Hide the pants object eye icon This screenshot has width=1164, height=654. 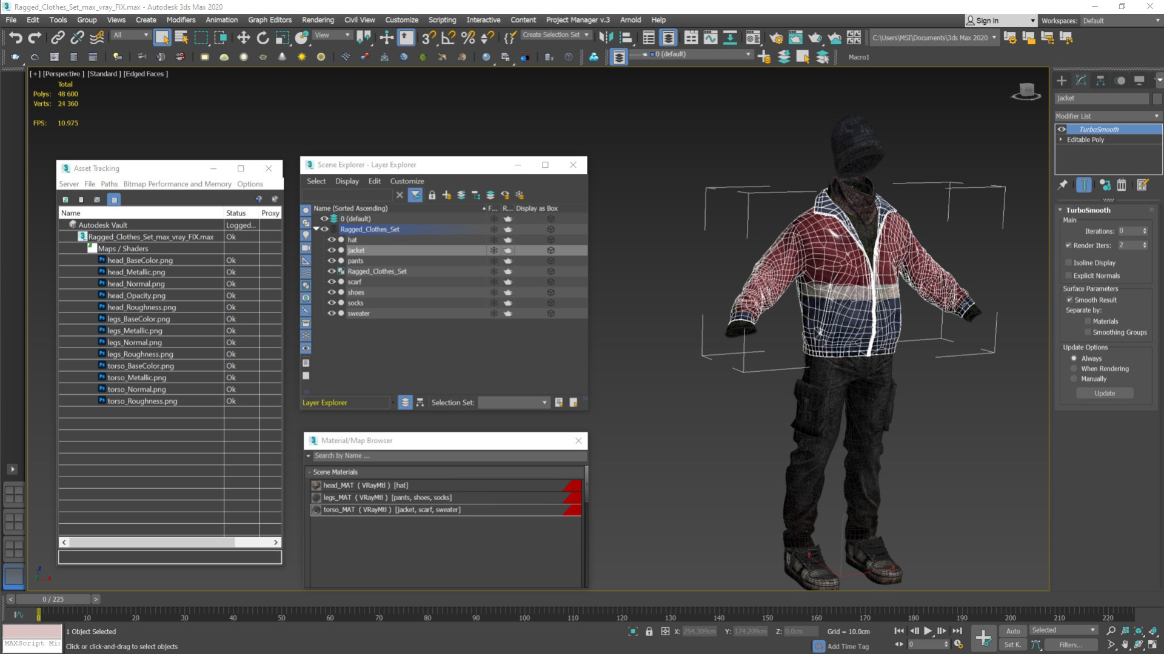coord(332,261)
